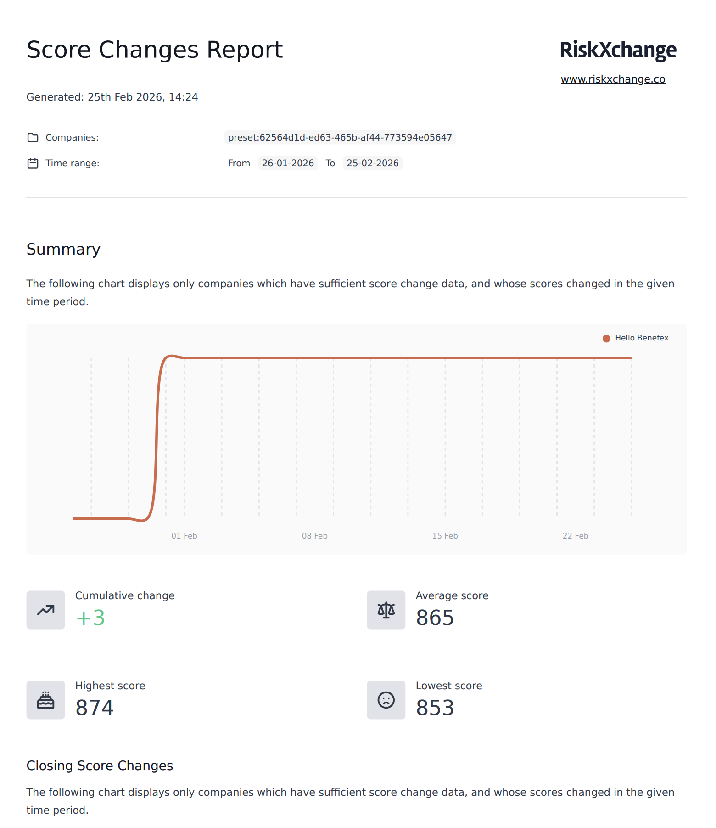Click the cake Highest score icon
The image size is (716, 828).
coord(45,700)
